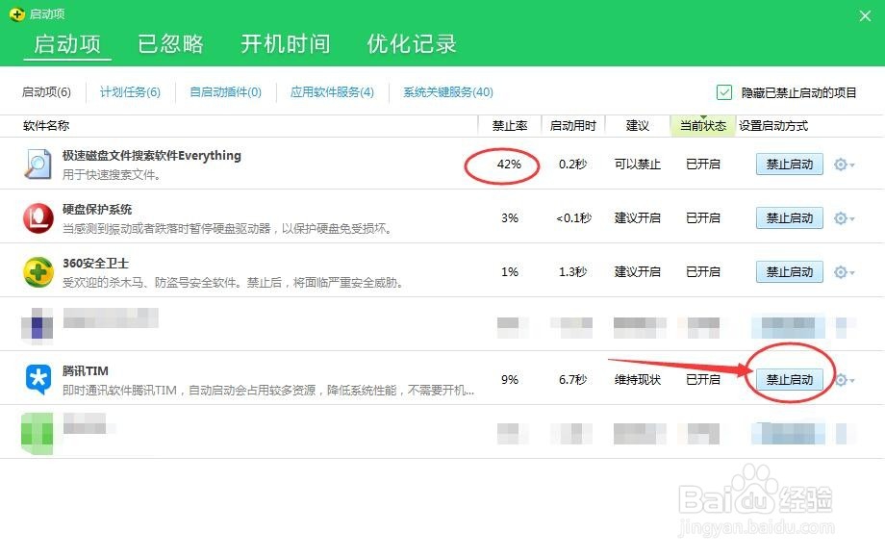This screenshot has width=885, height=558.
Task: Open the dropdown arrow beside TIM's gear
Action: tap(854, 378)
